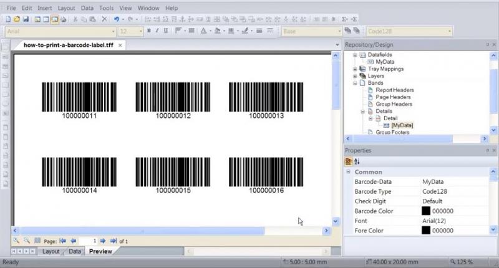Click the zoom in magnifier icon

click(16, 241)
